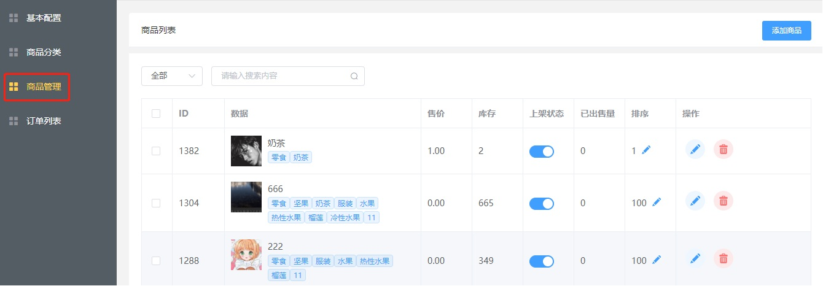Delete product 奶茶 with the red trash icon
The width and height of the screenshot is (823, 286).
pyautogui.click(x=724, y=149)
